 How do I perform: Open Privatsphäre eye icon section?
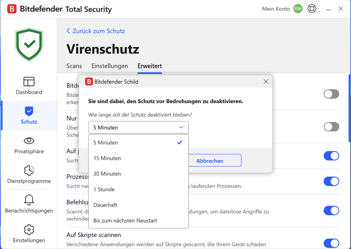[29, 145]
